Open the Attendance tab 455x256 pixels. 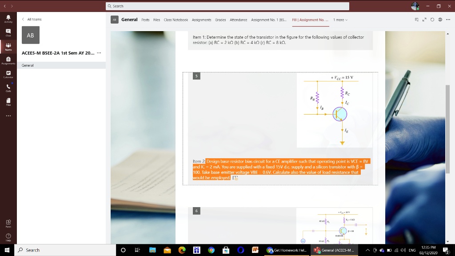point(239,20)
